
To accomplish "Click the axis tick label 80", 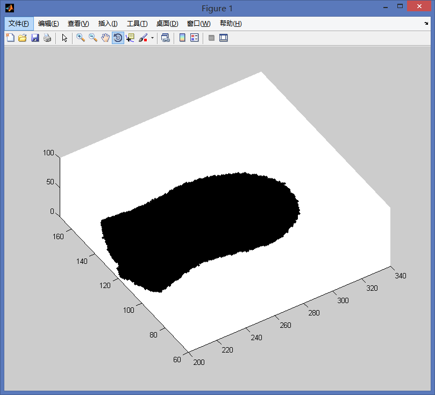I will pos(153,335).
